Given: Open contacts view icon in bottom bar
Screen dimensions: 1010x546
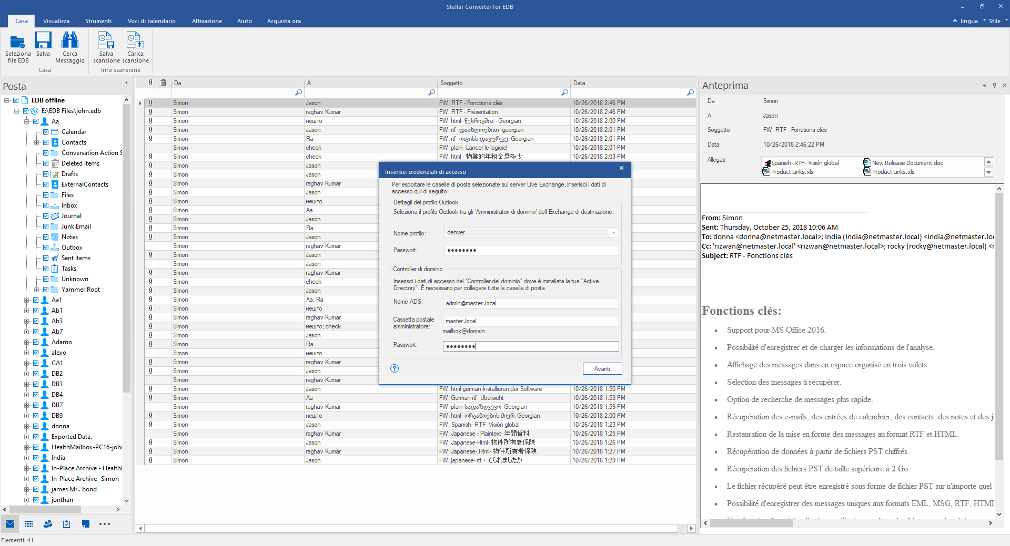Looking at the screenshot, I should pyautogui.click(x=48, y=524).
